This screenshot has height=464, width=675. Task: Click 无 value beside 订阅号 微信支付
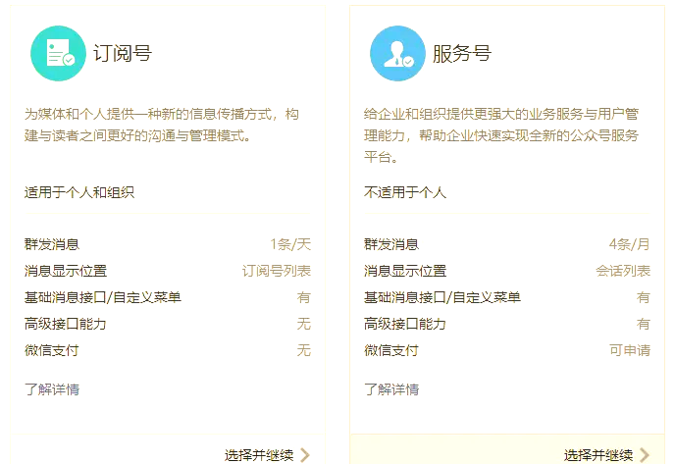(304, 350)
